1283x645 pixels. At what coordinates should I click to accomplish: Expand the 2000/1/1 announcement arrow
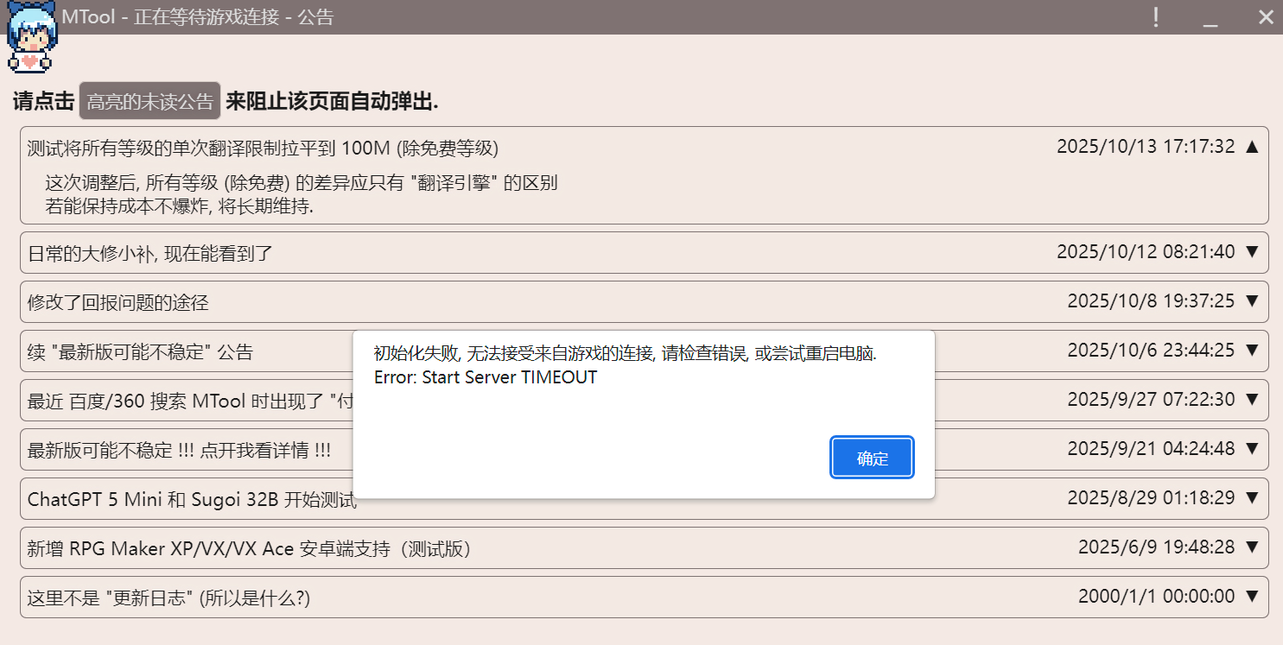pos(1252,597)
